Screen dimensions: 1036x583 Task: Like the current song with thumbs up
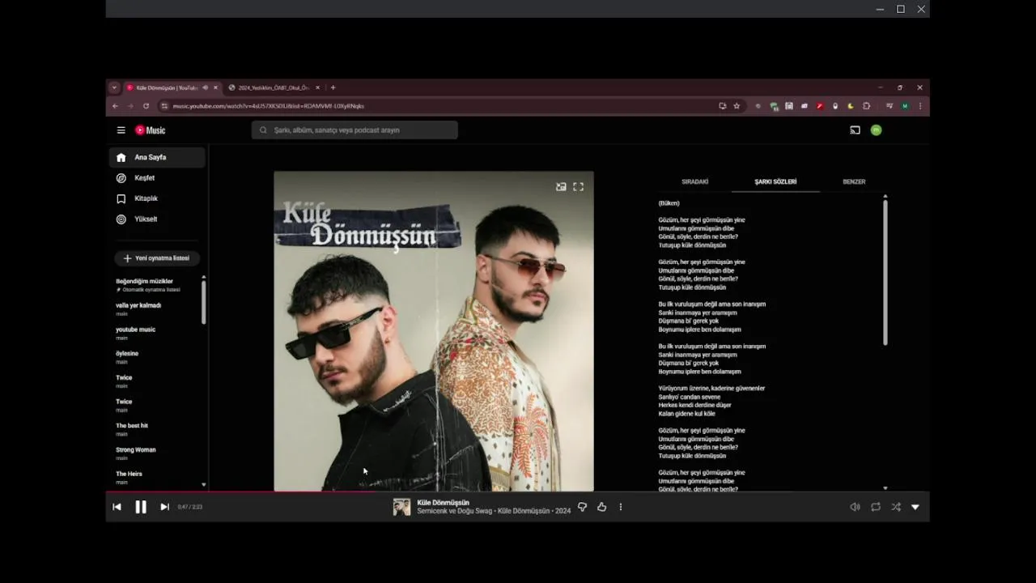coord(601,507)
